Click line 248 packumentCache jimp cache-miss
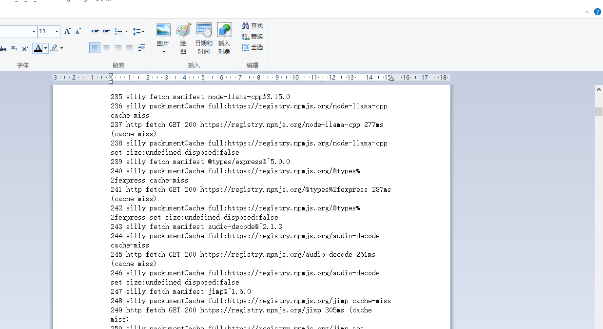603x329 pixels. 251,301
